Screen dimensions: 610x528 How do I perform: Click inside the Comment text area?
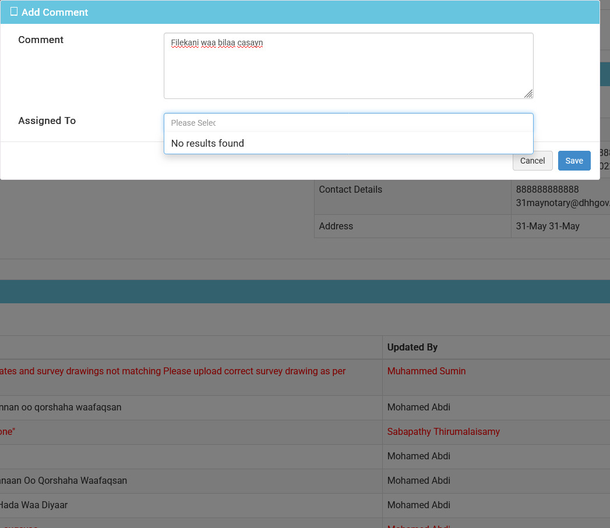coord(348,66)
